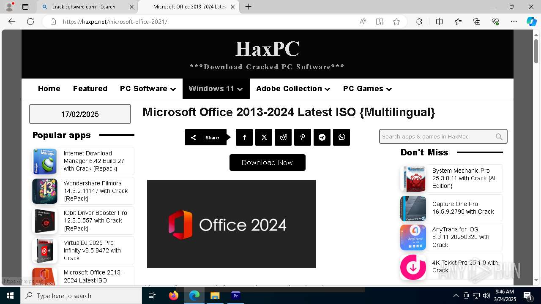The width and height of the screenshot is (541, 304).
Task: Open File Explorer from taskbar
Action: 215,296
